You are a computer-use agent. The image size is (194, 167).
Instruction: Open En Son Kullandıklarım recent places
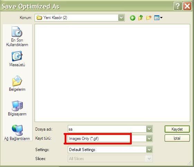pos(17,36)
